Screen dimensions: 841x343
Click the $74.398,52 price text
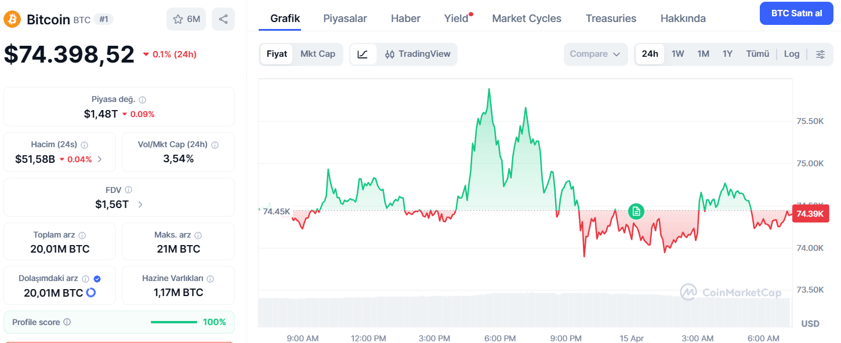click(69, 54)
